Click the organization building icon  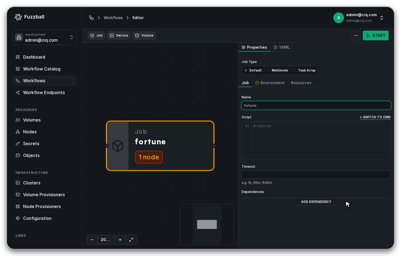[x=19, y=37]
